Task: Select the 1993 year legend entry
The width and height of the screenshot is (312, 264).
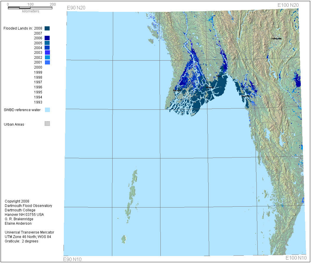Action: coord(38,102)
